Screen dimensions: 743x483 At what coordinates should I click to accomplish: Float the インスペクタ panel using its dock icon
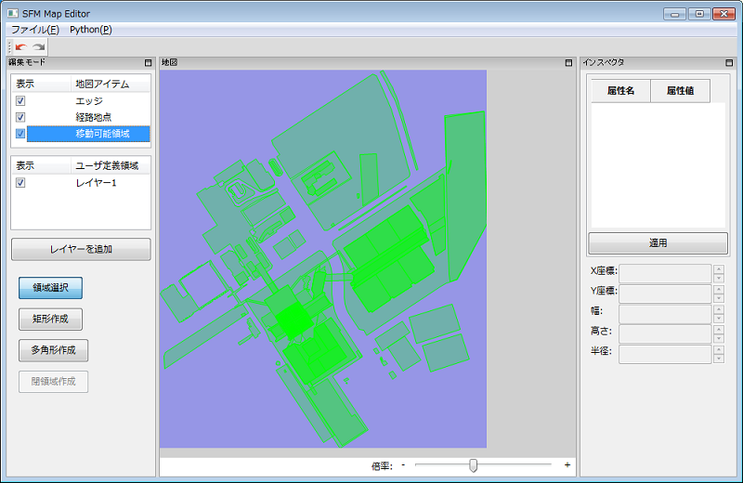coord(729,62)
